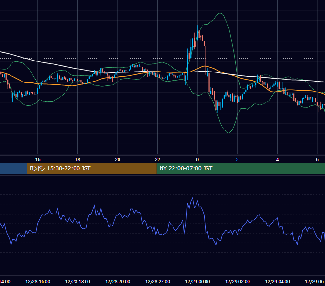Image resolution: width=325 pixels, height=286 pixels.
Task: Click the 12/28 20:00 date label
Action: coord(118,282)
